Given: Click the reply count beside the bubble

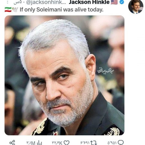Looking at the screenshot, I should tap(112, 143).
